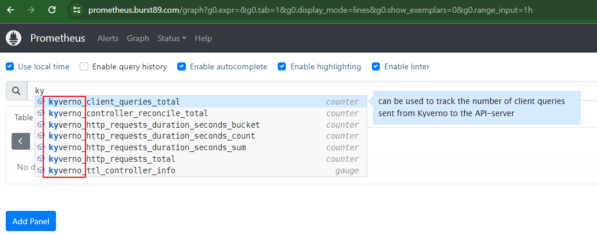Click the client queries description tooltip
The height and width of the screenshot is (234, 597).
click(477, 107)
